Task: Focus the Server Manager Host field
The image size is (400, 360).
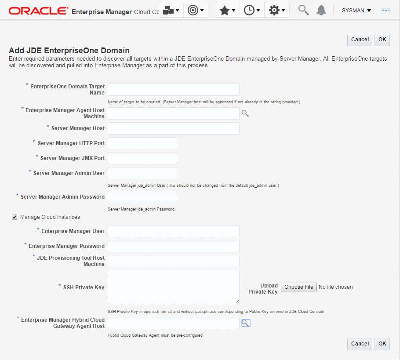Action: point(174,128)
